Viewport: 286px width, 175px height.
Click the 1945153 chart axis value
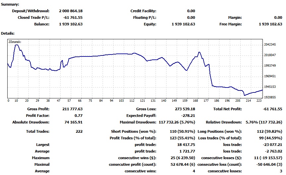(x=270, y=87)
